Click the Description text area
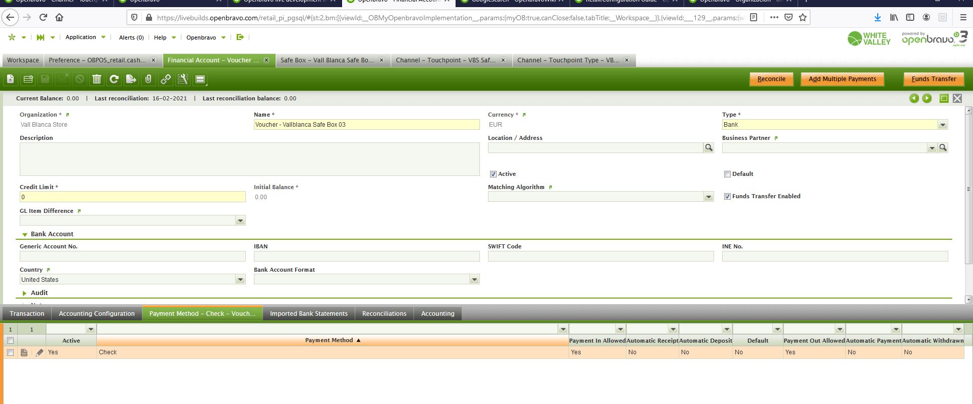The image size is (973, 404). tap(249, 159)
